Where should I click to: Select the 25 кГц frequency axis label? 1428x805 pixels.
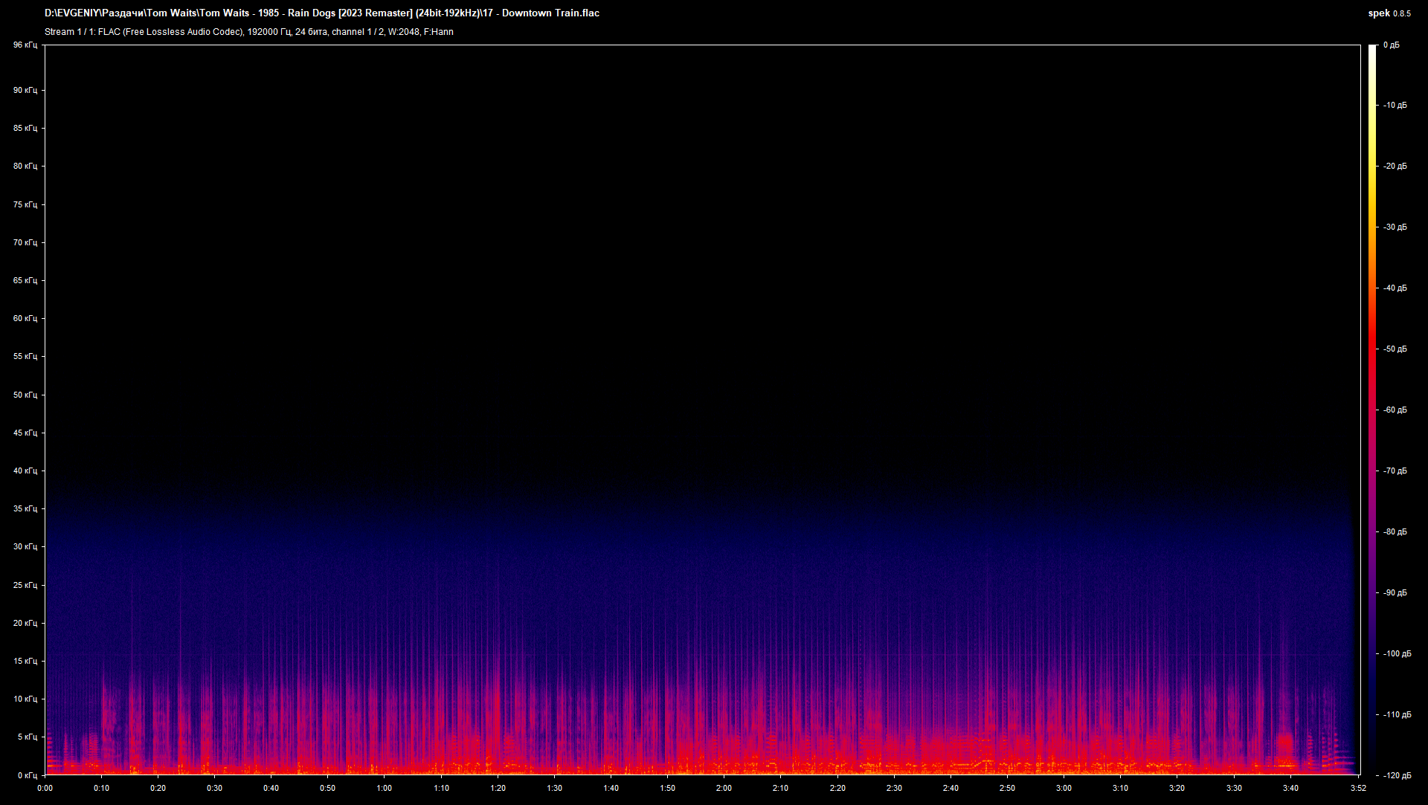coord(25,585)
